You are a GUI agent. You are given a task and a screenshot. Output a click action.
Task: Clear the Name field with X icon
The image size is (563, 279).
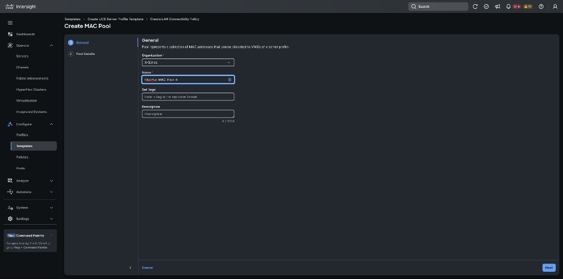230,80
